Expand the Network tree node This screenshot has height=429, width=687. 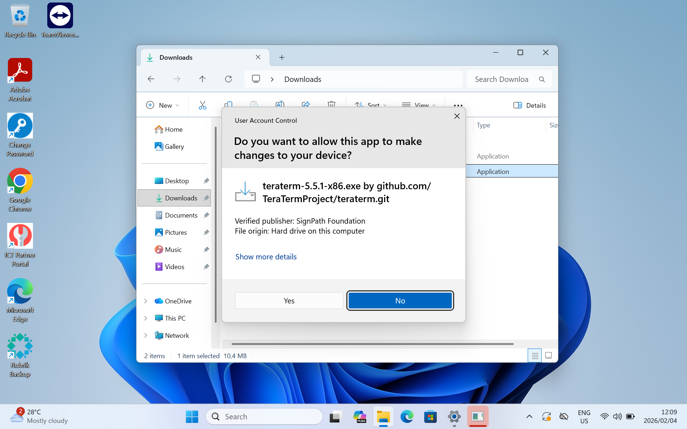pos(146,336)
